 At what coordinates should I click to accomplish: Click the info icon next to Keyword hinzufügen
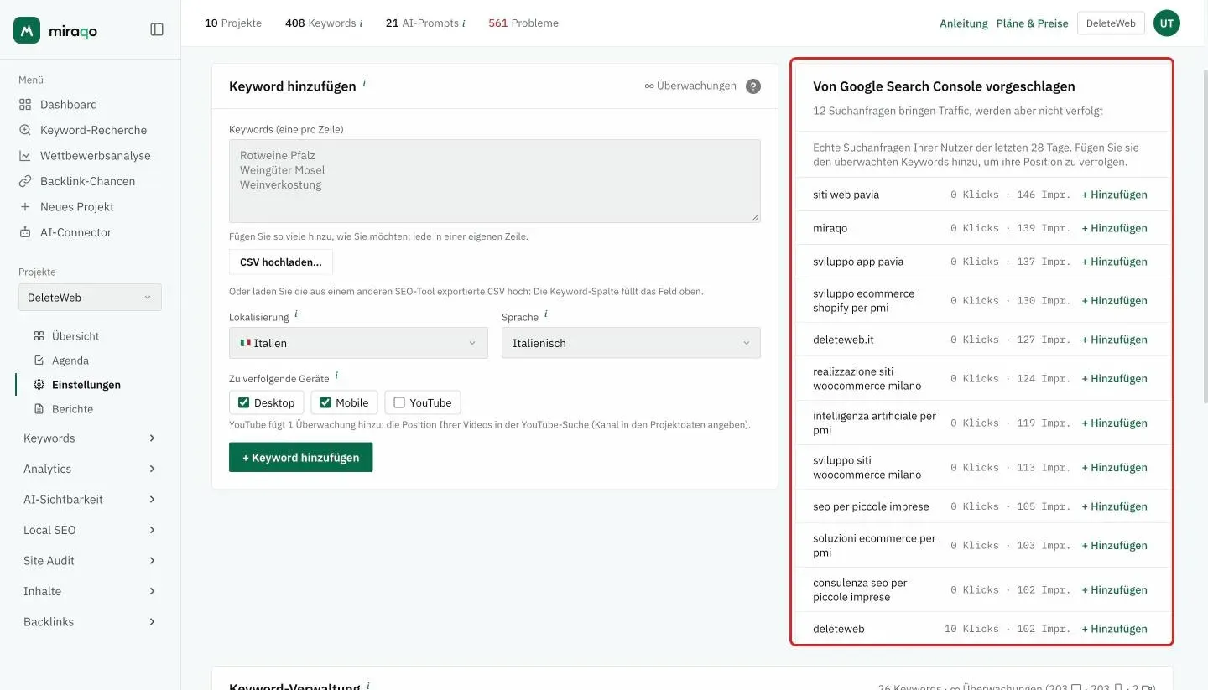pyautogui.click(x=364, y=84)
